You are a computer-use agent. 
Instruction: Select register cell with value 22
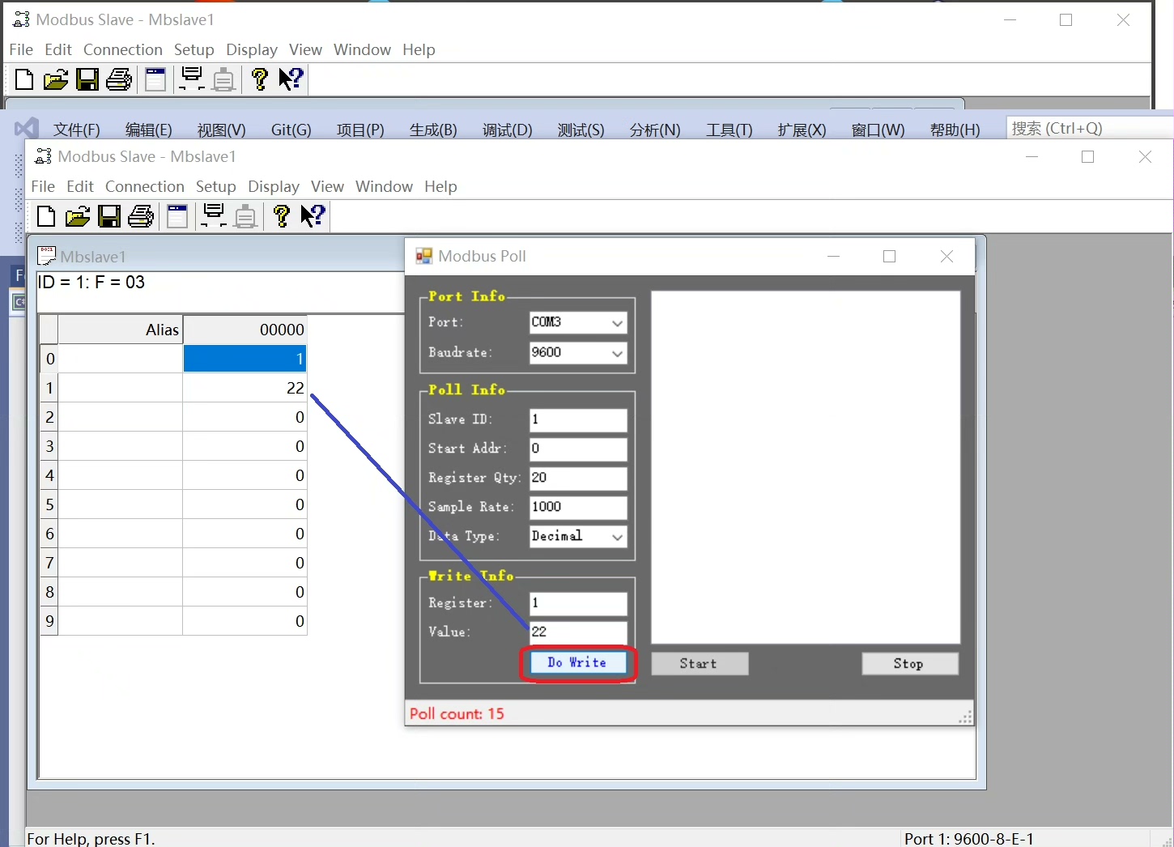pos(245,388)
